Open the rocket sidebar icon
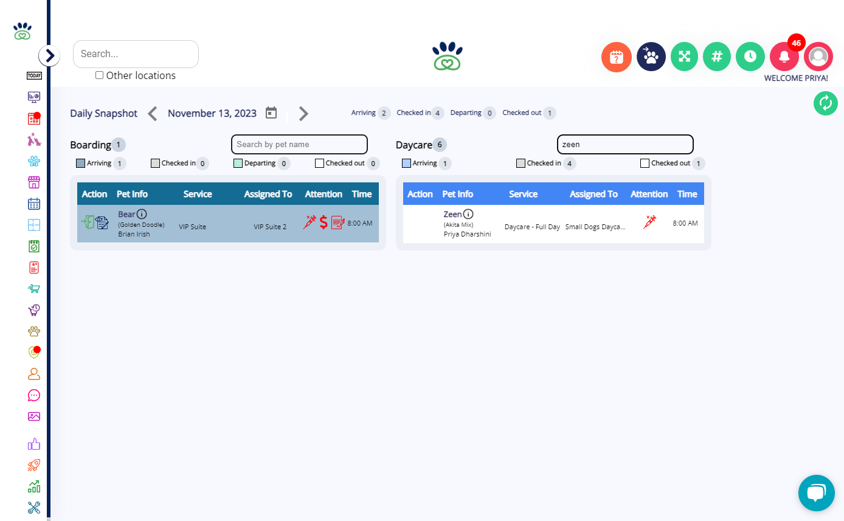844x521 pixels. click(34, 466)
